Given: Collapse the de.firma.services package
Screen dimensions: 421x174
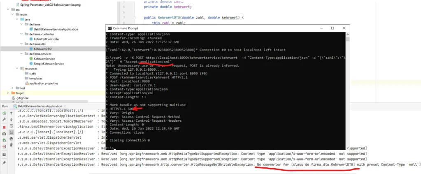Looking at the screenshot, I should pyautogui.click(x=21, y=54).
